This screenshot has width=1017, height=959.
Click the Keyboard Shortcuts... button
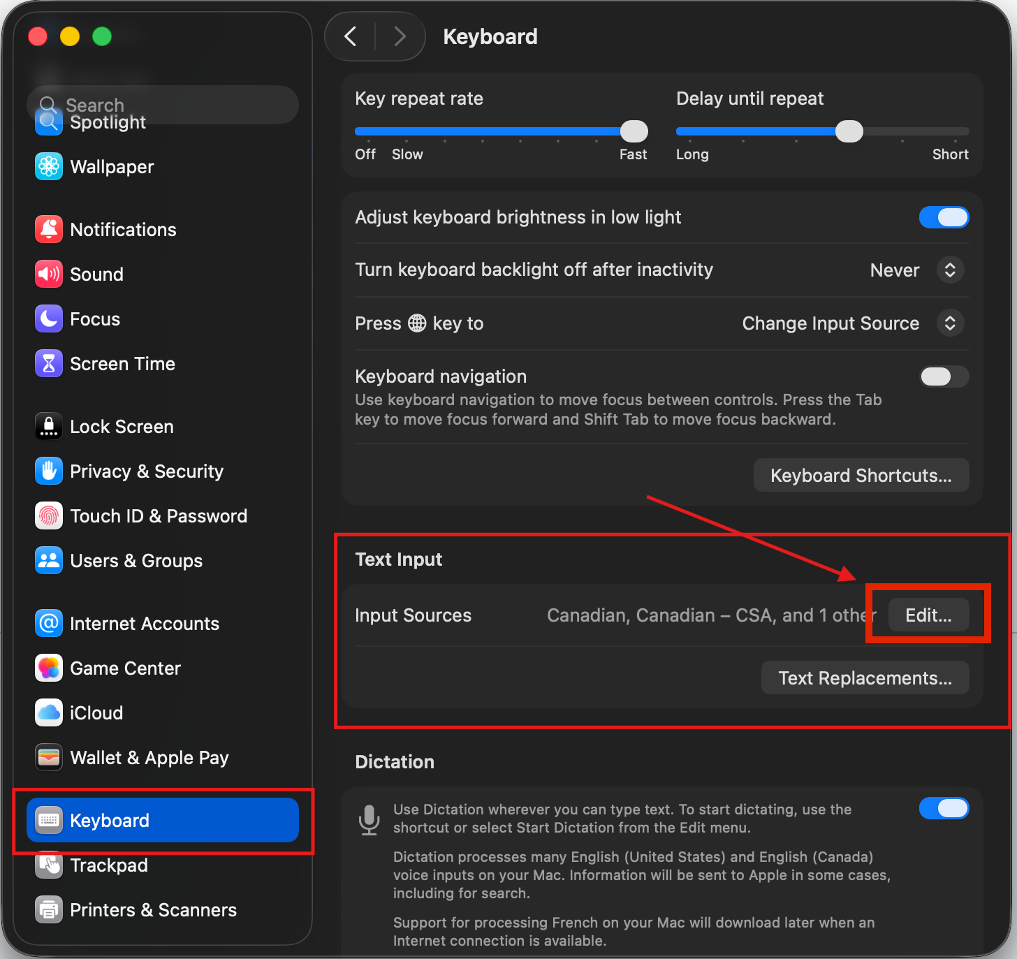[861, 476]
